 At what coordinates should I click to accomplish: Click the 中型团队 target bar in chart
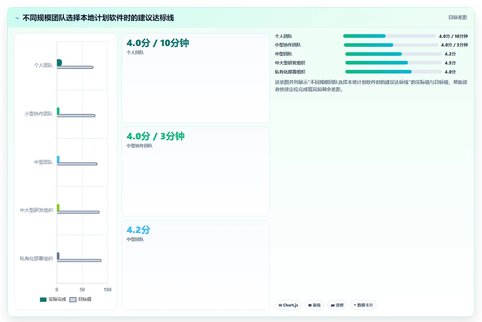click(x=77, y=164)
